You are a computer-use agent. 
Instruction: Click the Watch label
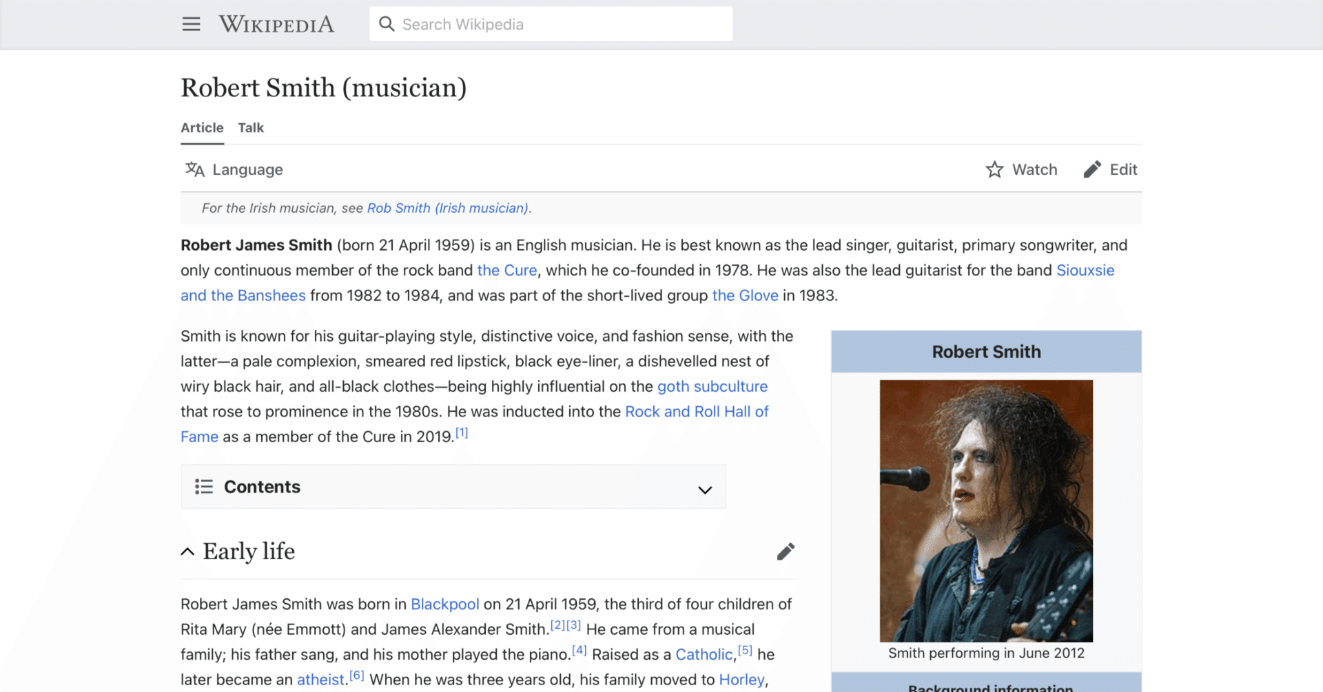click(x=1034, y=169)
